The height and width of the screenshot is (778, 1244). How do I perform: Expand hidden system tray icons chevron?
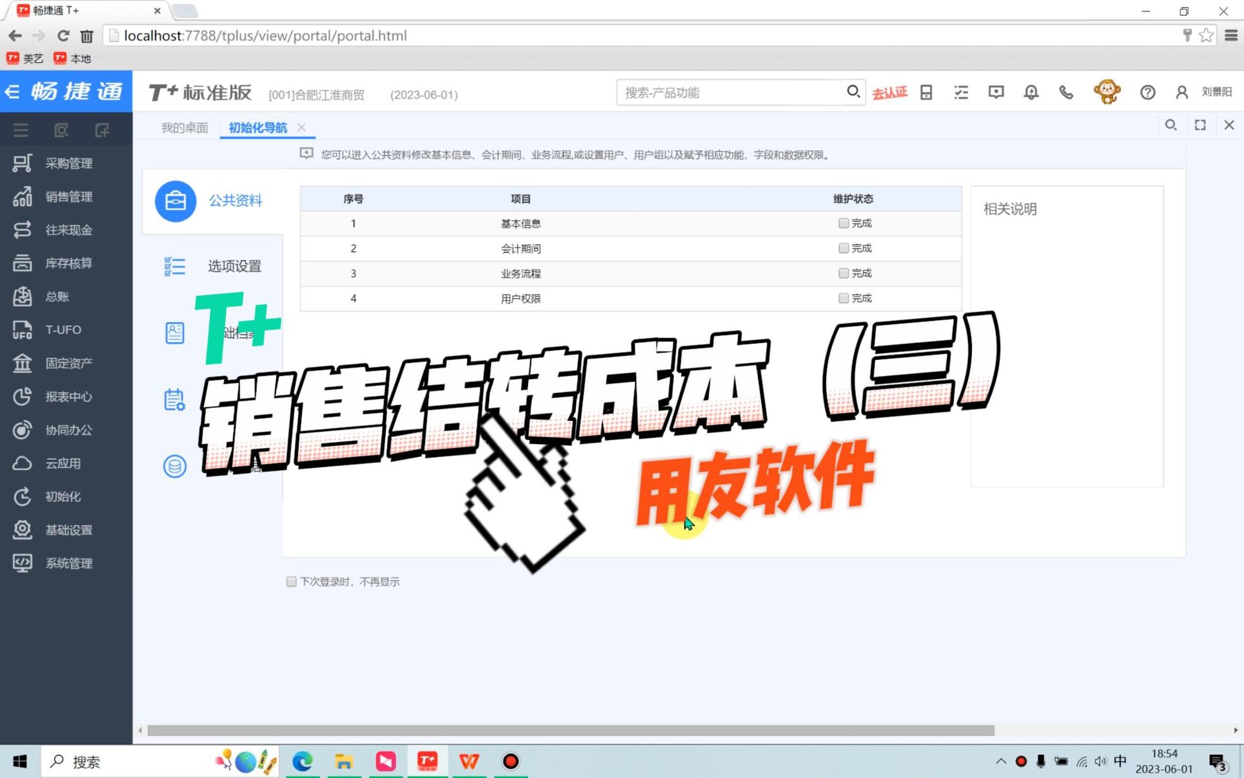(1000, 761)
